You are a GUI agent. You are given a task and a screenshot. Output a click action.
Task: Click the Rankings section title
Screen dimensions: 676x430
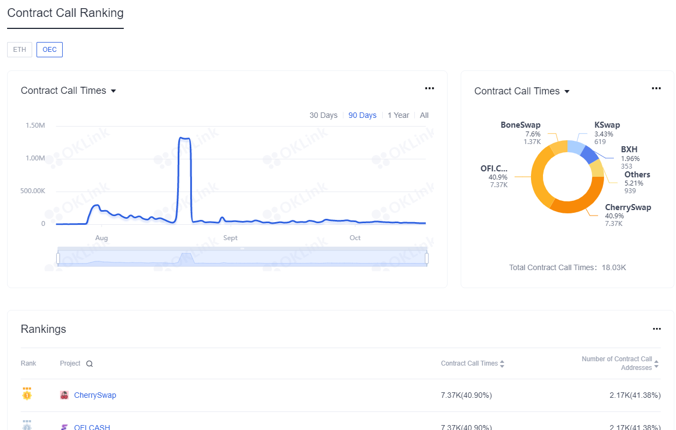coord(44,329)
